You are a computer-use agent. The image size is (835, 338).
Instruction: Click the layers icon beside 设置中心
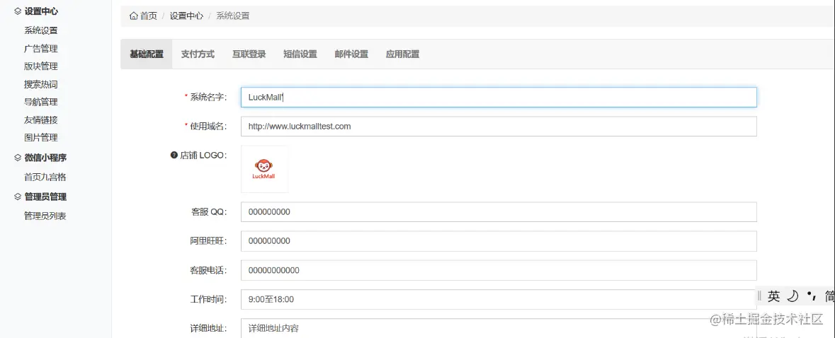18,11
